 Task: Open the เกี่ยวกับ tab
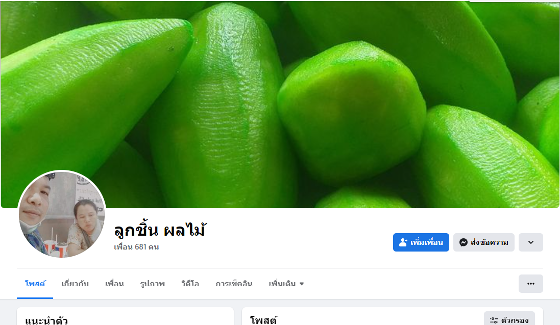75,284
